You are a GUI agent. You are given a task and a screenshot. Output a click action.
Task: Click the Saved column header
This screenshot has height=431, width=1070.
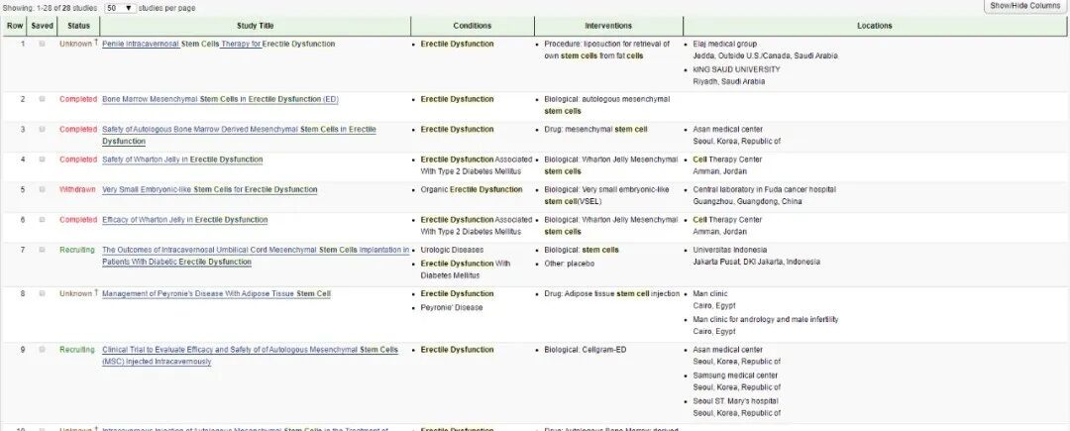coord(43,26)
